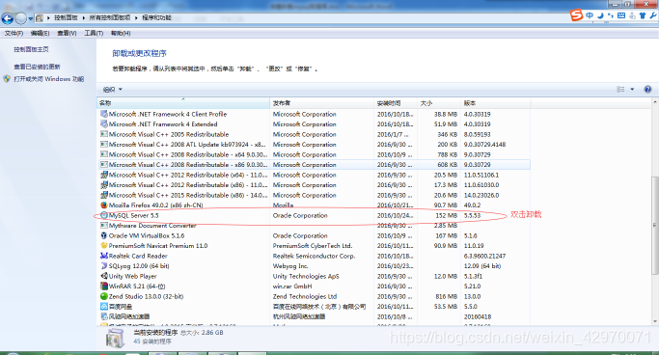
Task: Open the 控制面板主页 link
Action: coord(31,49)
